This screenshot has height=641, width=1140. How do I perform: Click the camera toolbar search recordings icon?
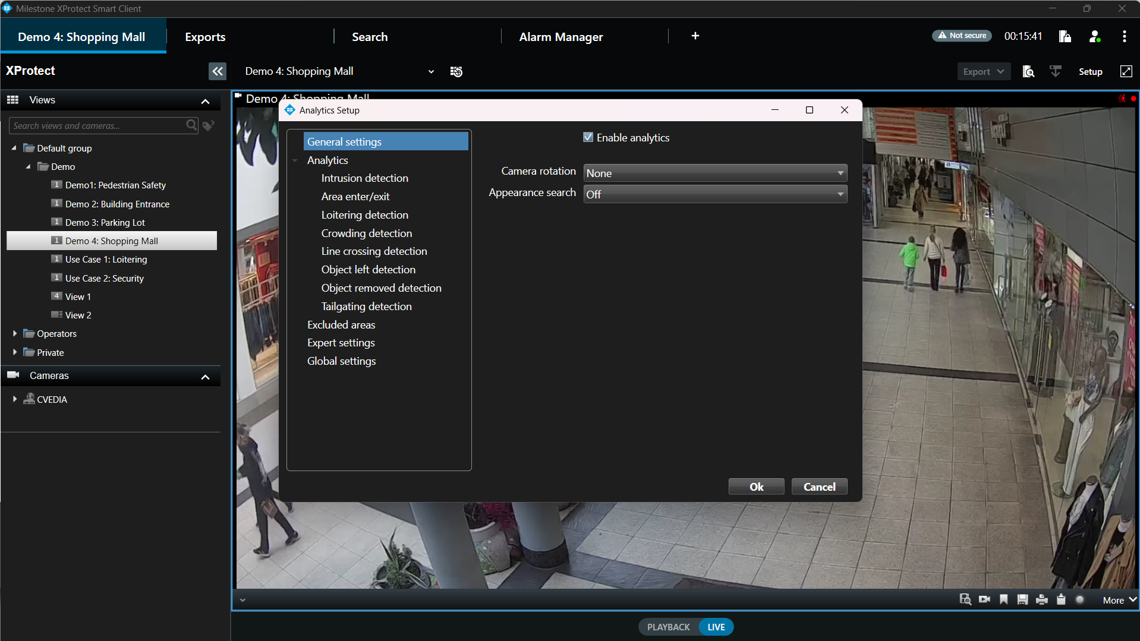point(965,599)
